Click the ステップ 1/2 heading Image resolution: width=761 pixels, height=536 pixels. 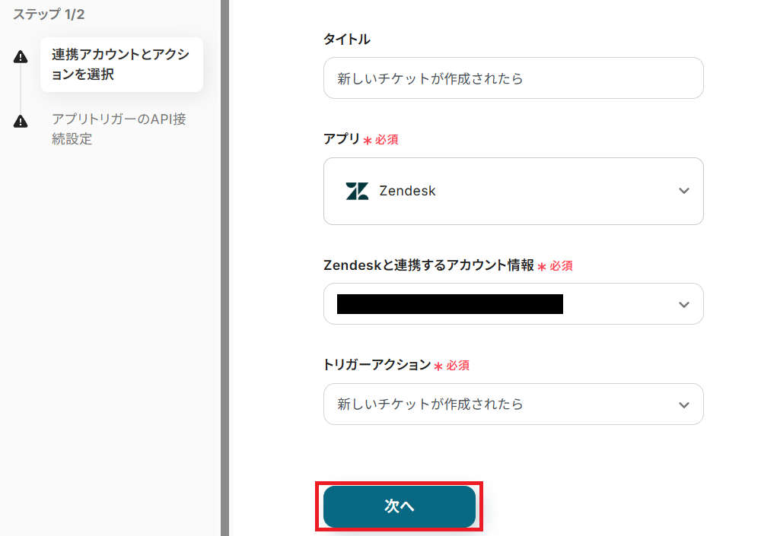(49, 14)
